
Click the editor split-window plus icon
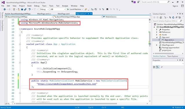click(x=150, y=20)
